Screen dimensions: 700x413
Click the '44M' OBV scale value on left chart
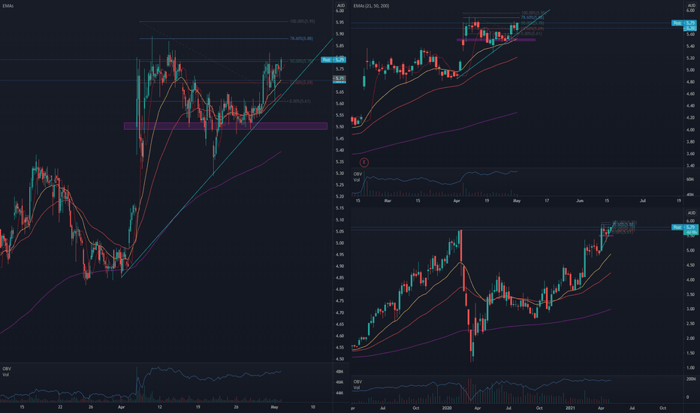[339, 393]
